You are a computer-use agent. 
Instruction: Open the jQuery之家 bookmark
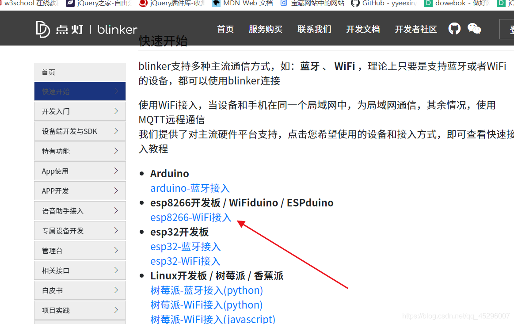pyautogui.click(x=99, y=3)
